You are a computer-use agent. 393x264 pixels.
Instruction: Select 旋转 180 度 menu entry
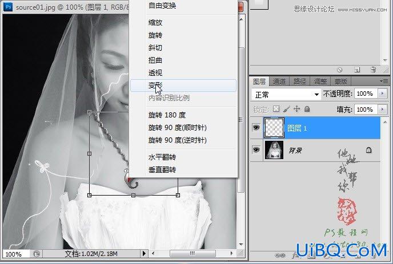pos(167,115)
